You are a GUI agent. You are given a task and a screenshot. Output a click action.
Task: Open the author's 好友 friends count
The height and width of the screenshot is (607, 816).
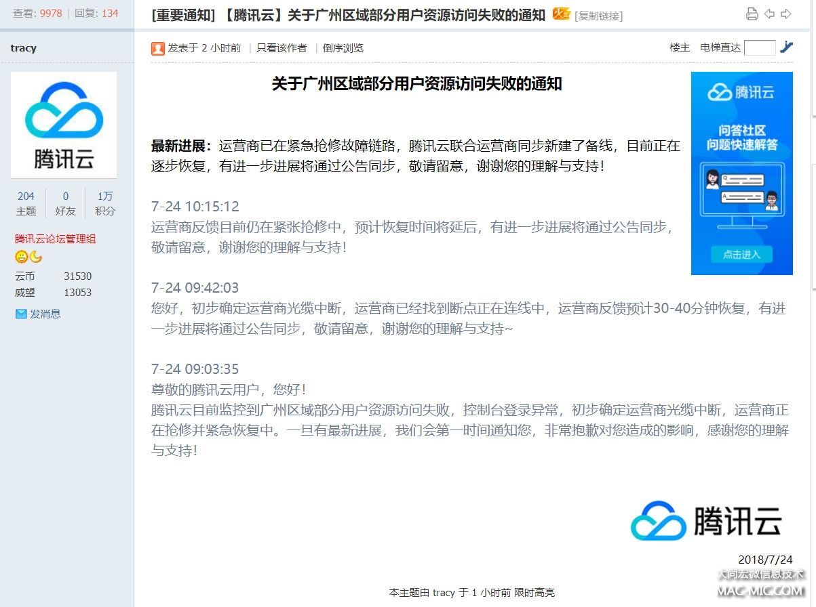coord(66,203)
